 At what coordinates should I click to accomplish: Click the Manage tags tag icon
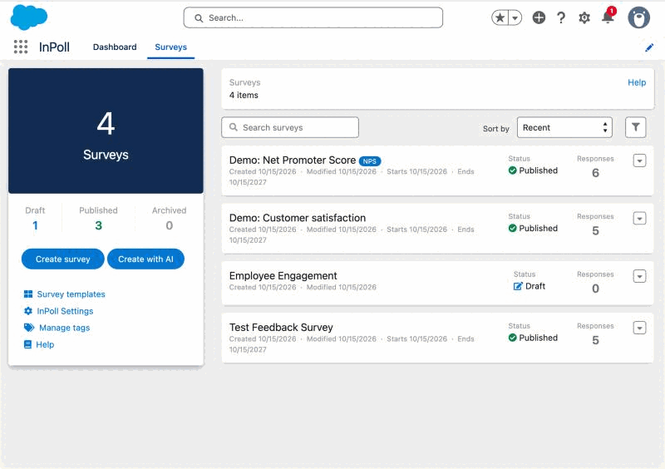(x=29, y=328)
